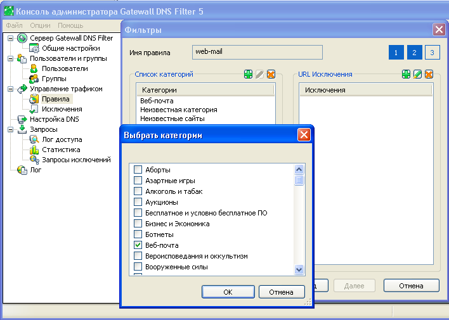Check the Азартные игры checkbox

click(138, 181)
